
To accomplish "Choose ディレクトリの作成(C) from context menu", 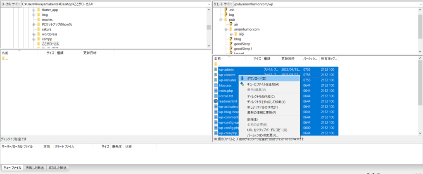I will pos(269,97).
